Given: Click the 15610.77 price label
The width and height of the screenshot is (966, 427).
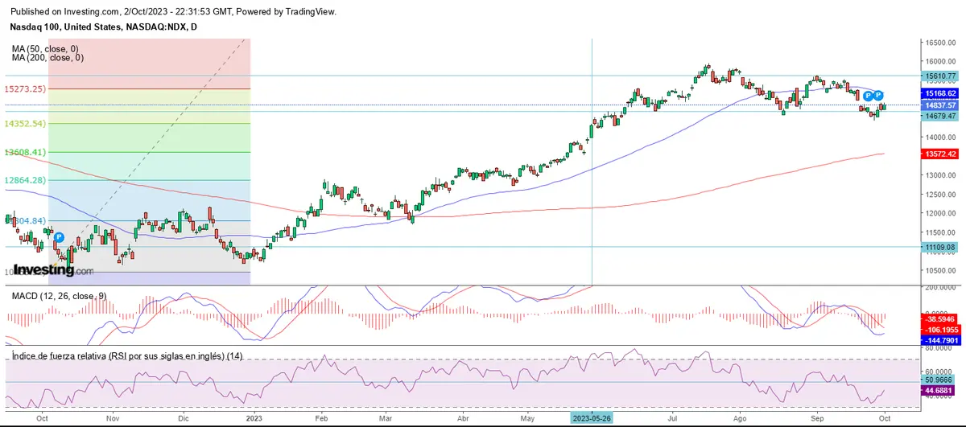Looking at the screenshot, I should pos(940,76).
